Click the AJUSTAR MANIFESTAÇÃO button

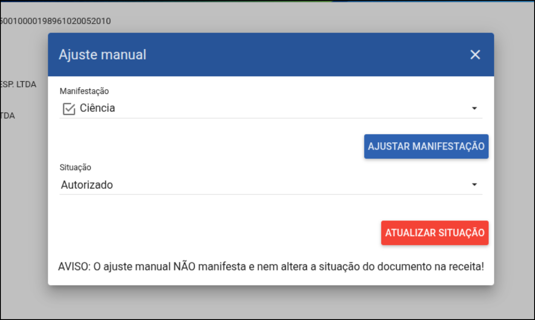pyautogui.click(x=426, y=147)
